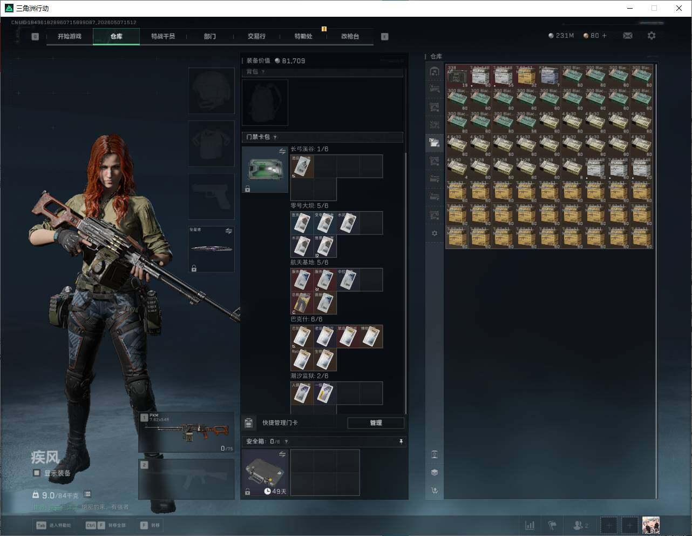692x536 pixels.
Task: Select the melee knife equipment slot
Action: [x=212, y=249]
